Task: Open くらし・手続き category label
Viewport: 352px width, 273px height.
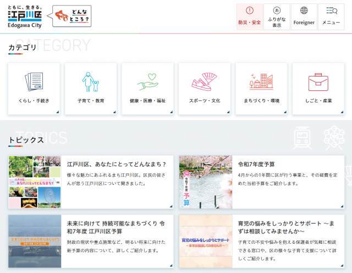Action: (x=34, y=101)
